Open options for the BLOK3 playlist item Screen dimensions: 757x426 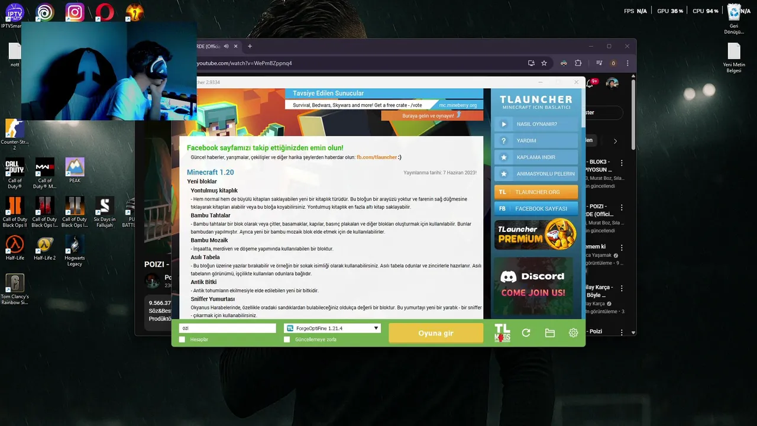click(x=622, y=163)
